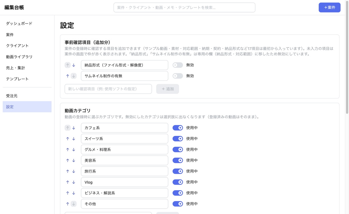349x214 pixels.
Task: Open クライアント page
Action: 27,46
